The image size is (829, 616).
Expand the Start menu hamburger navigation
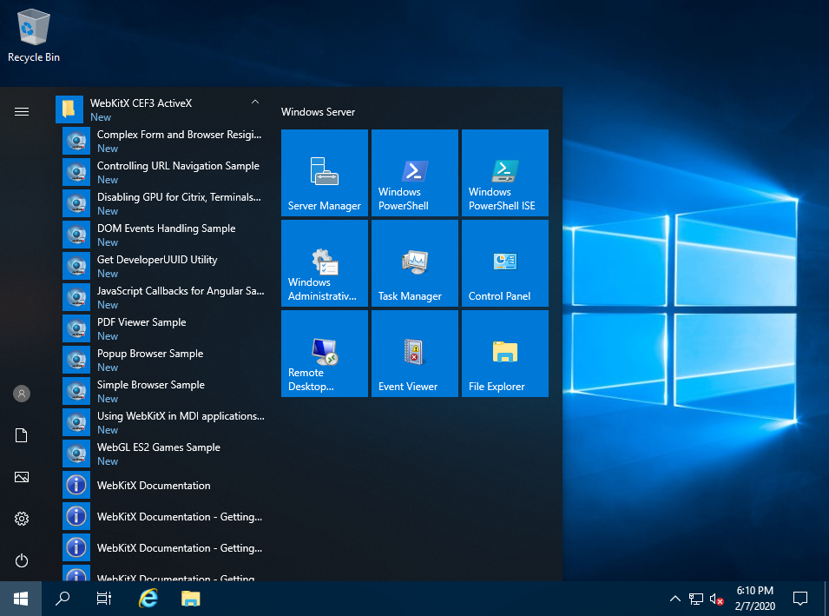22,111
